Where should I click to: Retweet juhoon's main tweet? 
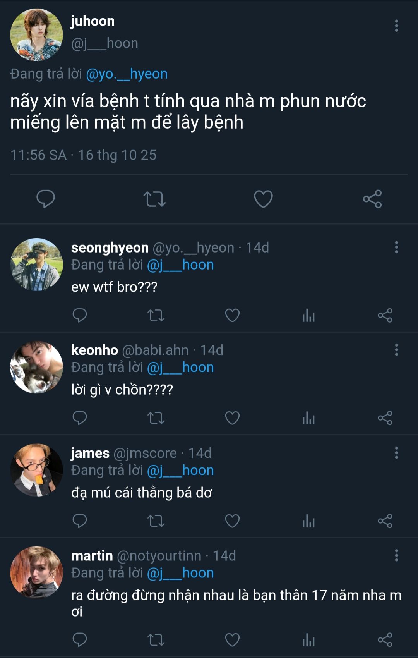154,199
